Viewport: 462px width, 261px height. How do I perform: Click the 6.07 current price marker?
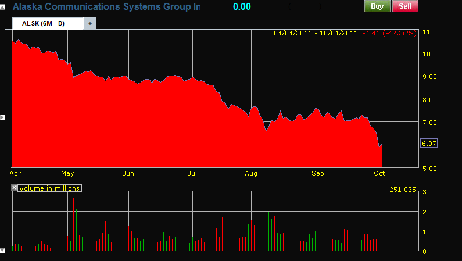(429, 144)
